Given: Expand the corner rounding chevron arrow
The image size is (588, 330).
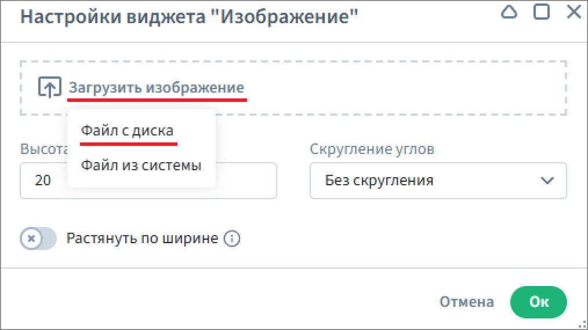Looking at the screenshot, I should coord(547,181).
